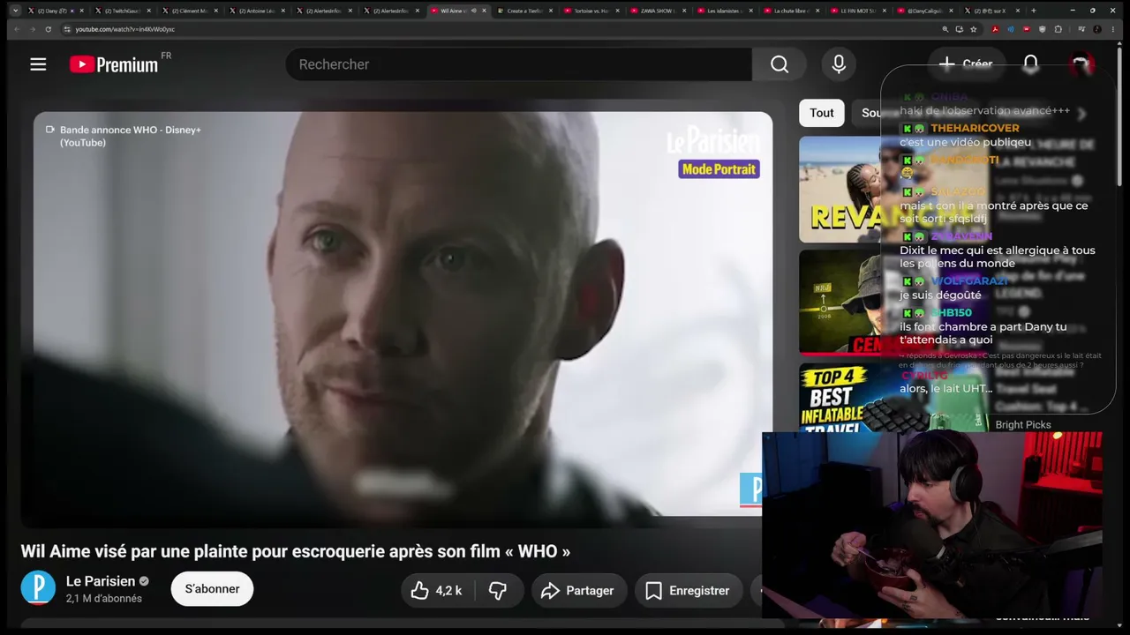The height and width of the screenshot is (635, 1130).
Task: Open Chrome's three-dot menu
Action: (x=1113, y=29)
